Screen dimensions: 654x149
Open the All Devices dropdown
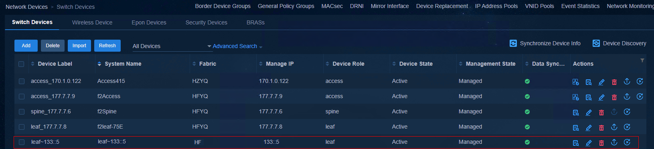pos(172,46)
